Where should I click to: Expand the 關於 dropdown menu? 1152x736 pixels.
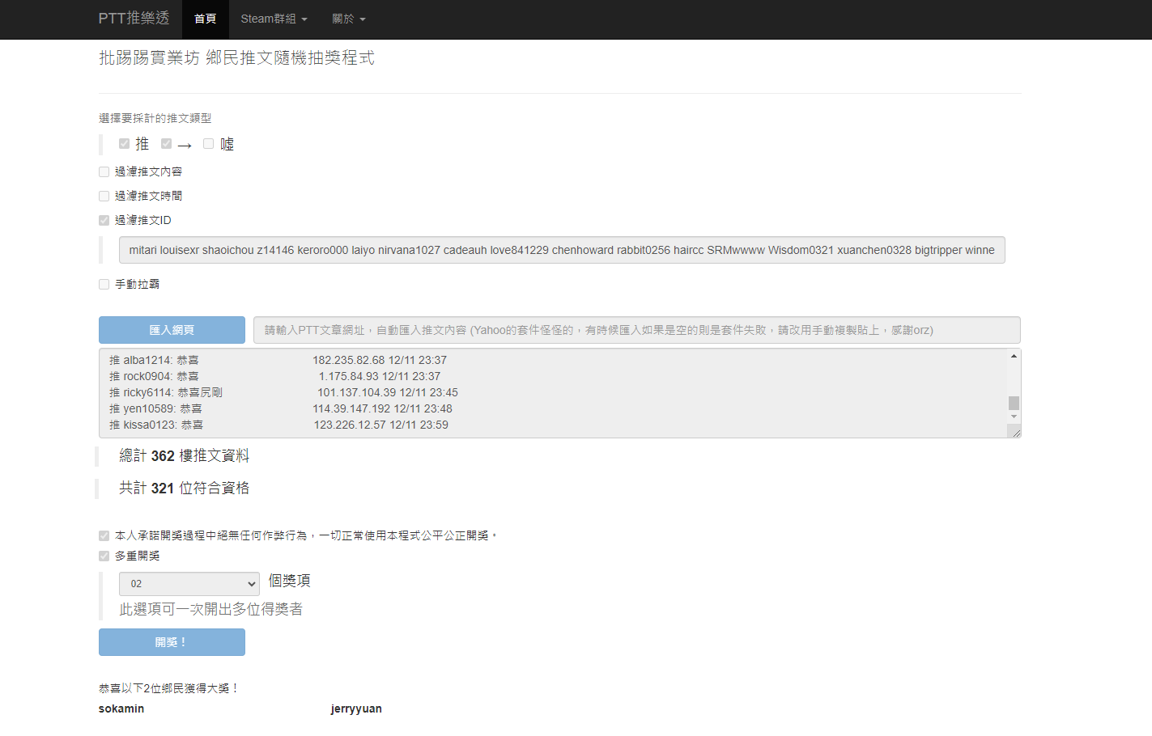(x=349, y=19)
